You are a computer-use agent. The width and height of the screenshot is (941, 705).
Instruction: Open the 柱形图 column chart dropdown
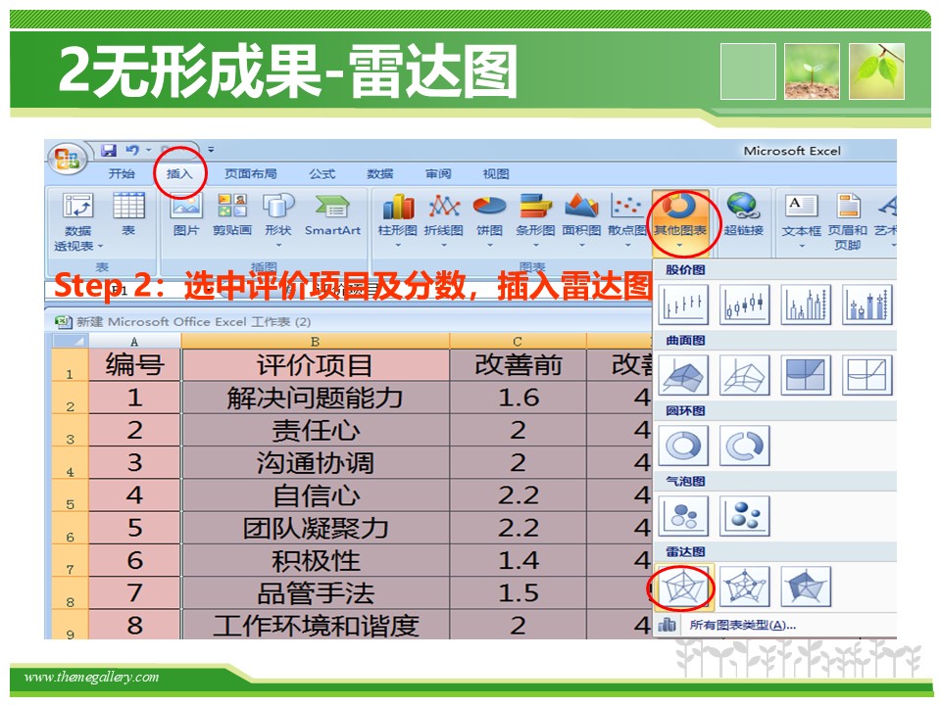click(397, 217)
